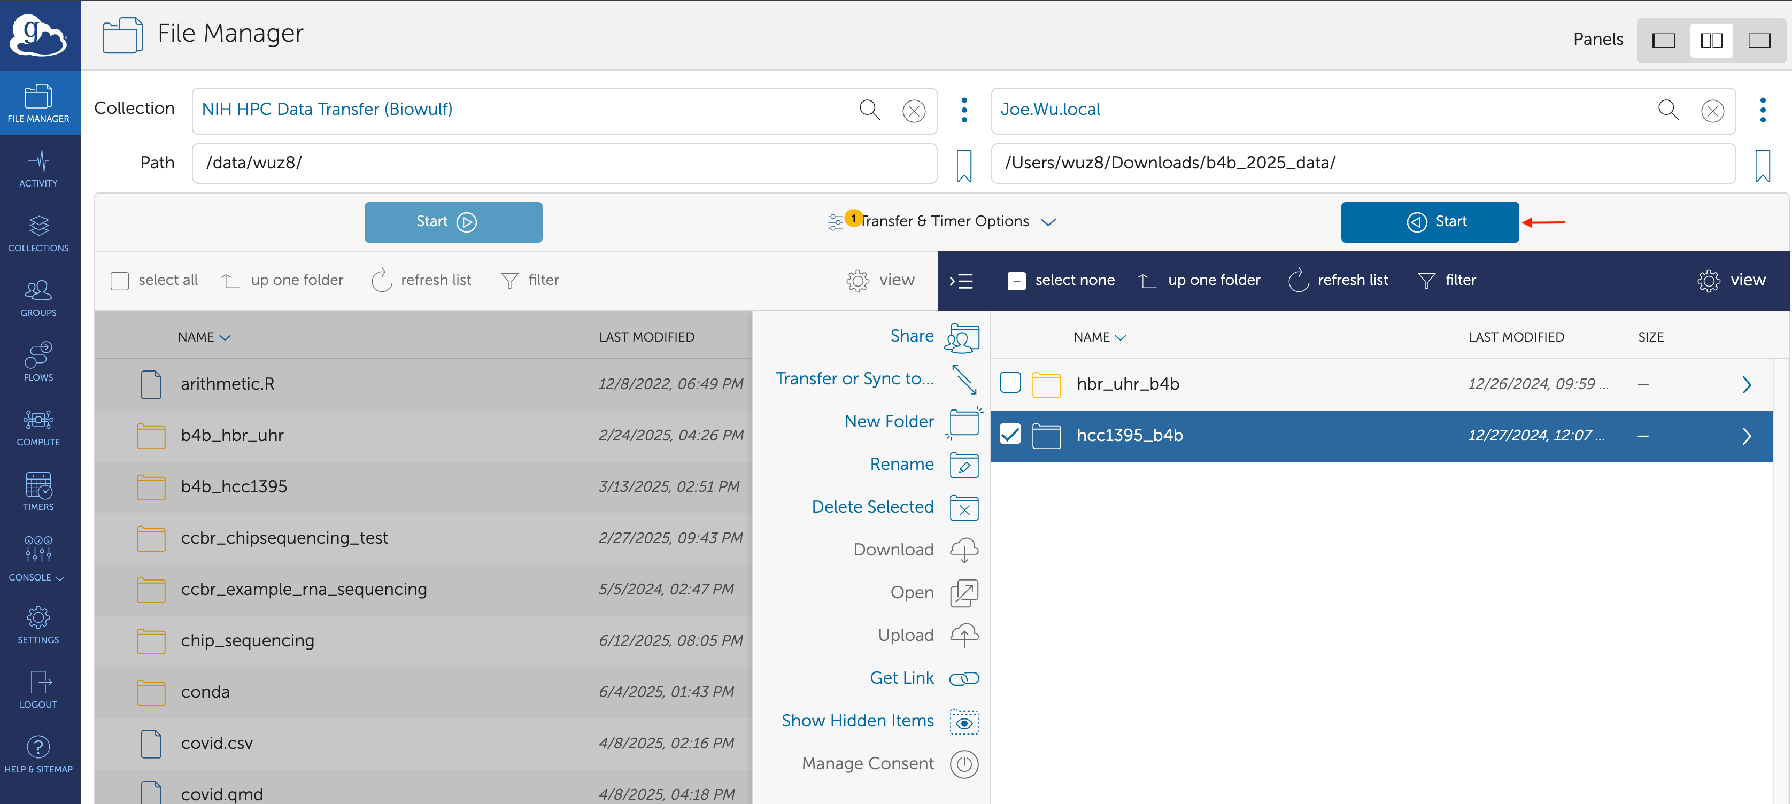Viewport: 1792px width, 804px height.
Task: Uncheck the hcc1395_b4b folder checkbox
Action: pyautogui.click(x=1009, y=435)
